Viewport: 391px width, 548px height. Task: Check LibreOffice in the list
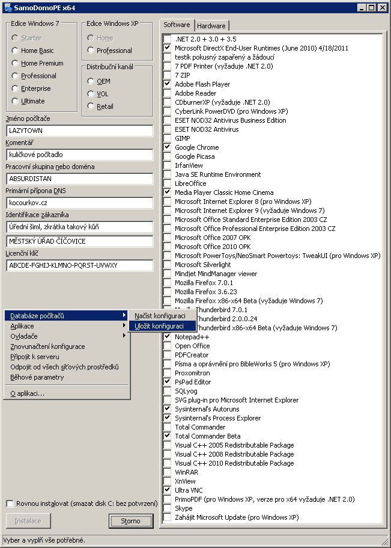click(x=167, y=183)
